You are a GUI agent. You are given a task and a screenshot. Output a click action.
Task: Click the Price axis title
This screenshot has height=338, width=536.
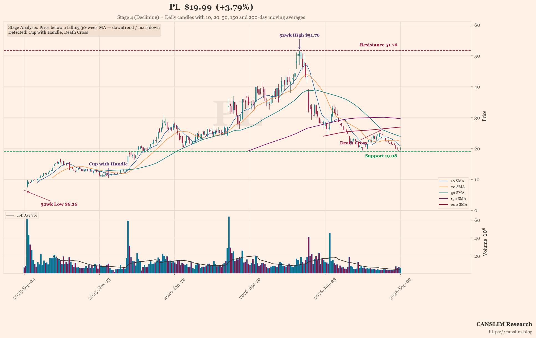tap(484, 116)
